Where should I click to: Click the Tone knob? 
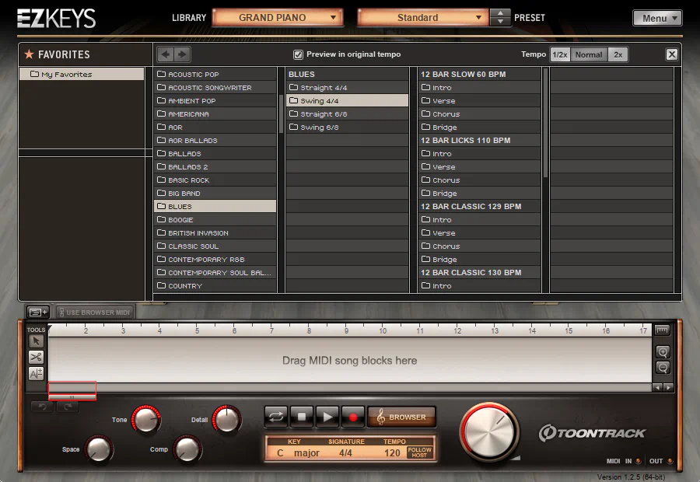(x=146, y=419)
